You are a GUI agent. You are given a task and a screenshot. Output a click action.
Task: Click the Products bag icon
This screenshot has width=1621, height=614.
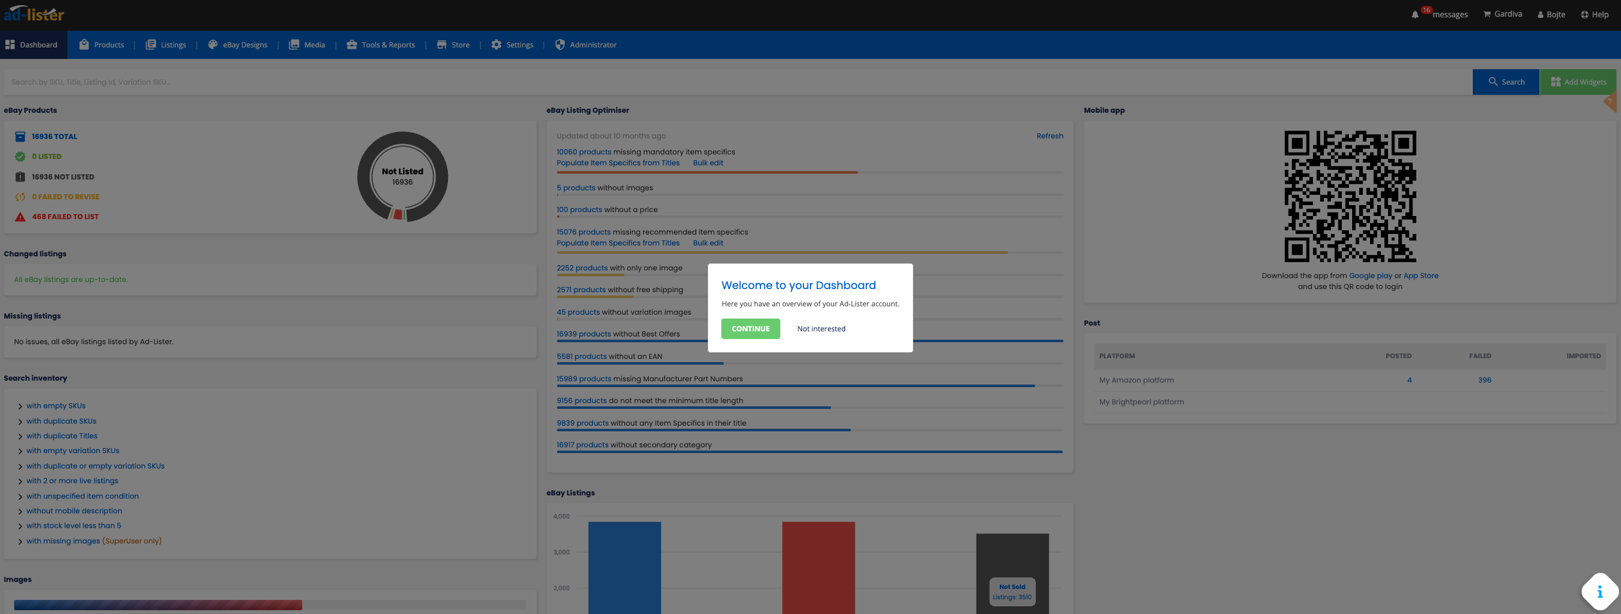(x=84, y=45)
